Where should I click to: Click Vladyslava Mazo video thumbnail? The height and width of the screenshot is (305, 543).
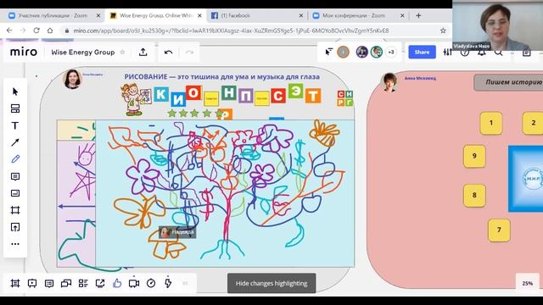[497, 25]
